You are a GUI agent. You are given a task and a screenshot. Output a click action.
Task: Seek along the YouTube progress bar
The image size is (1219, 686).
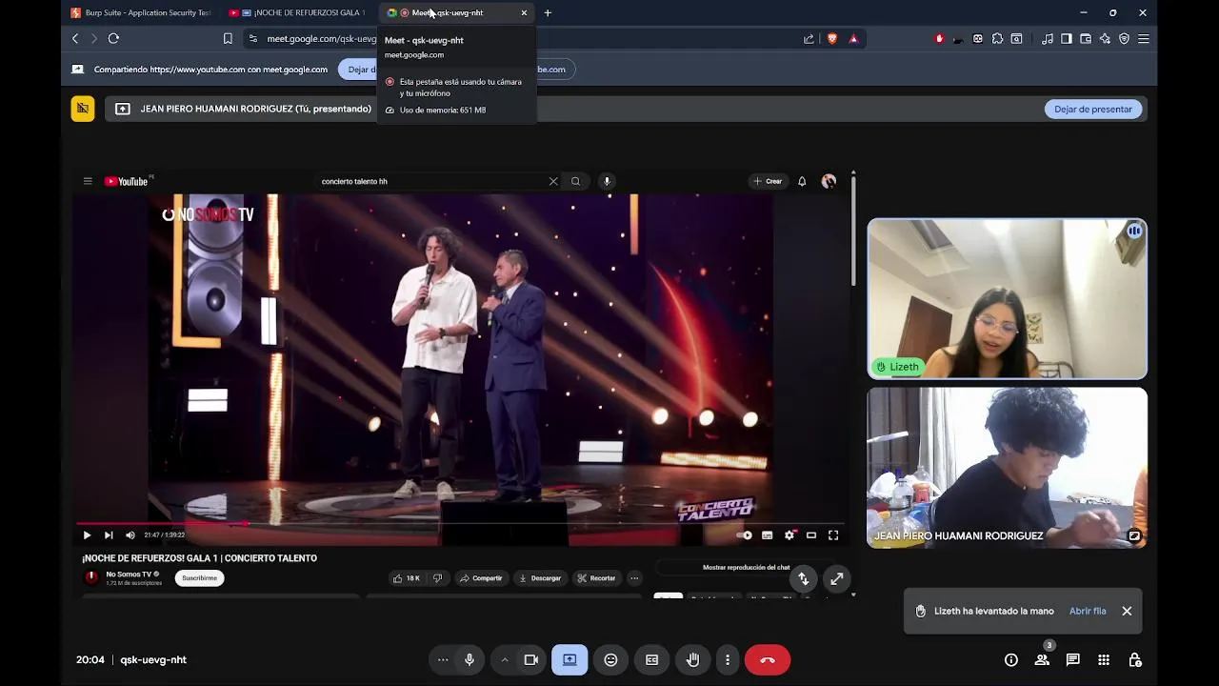[x=459, y=523]
